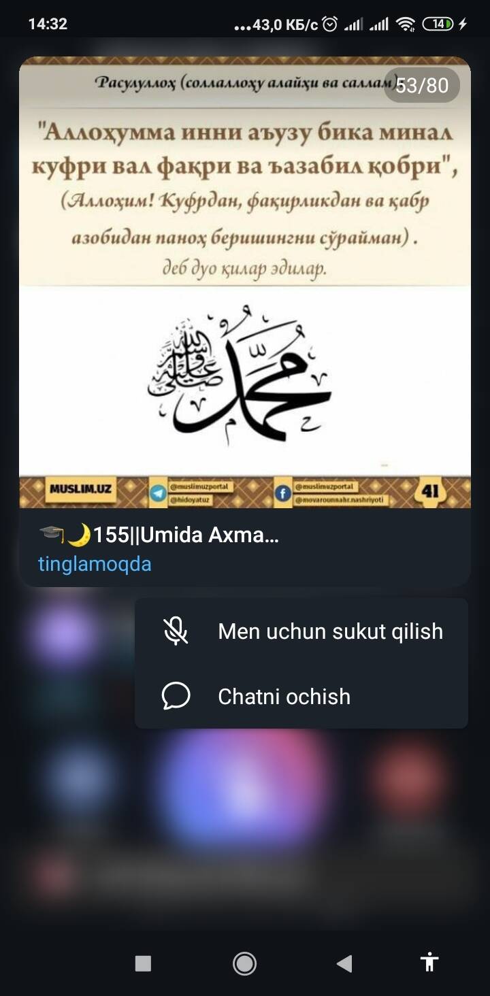The width and height of the screenshot is (490, 996).
Task: Tap the muted microphone icon in menu
Action: pyautogui.click(x=176, y=631)
